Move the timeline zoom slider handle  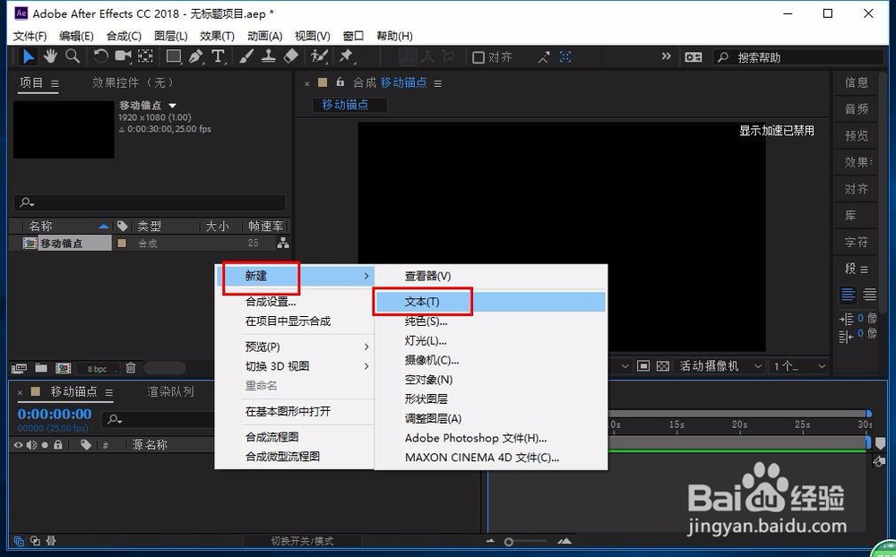point(509,542)
